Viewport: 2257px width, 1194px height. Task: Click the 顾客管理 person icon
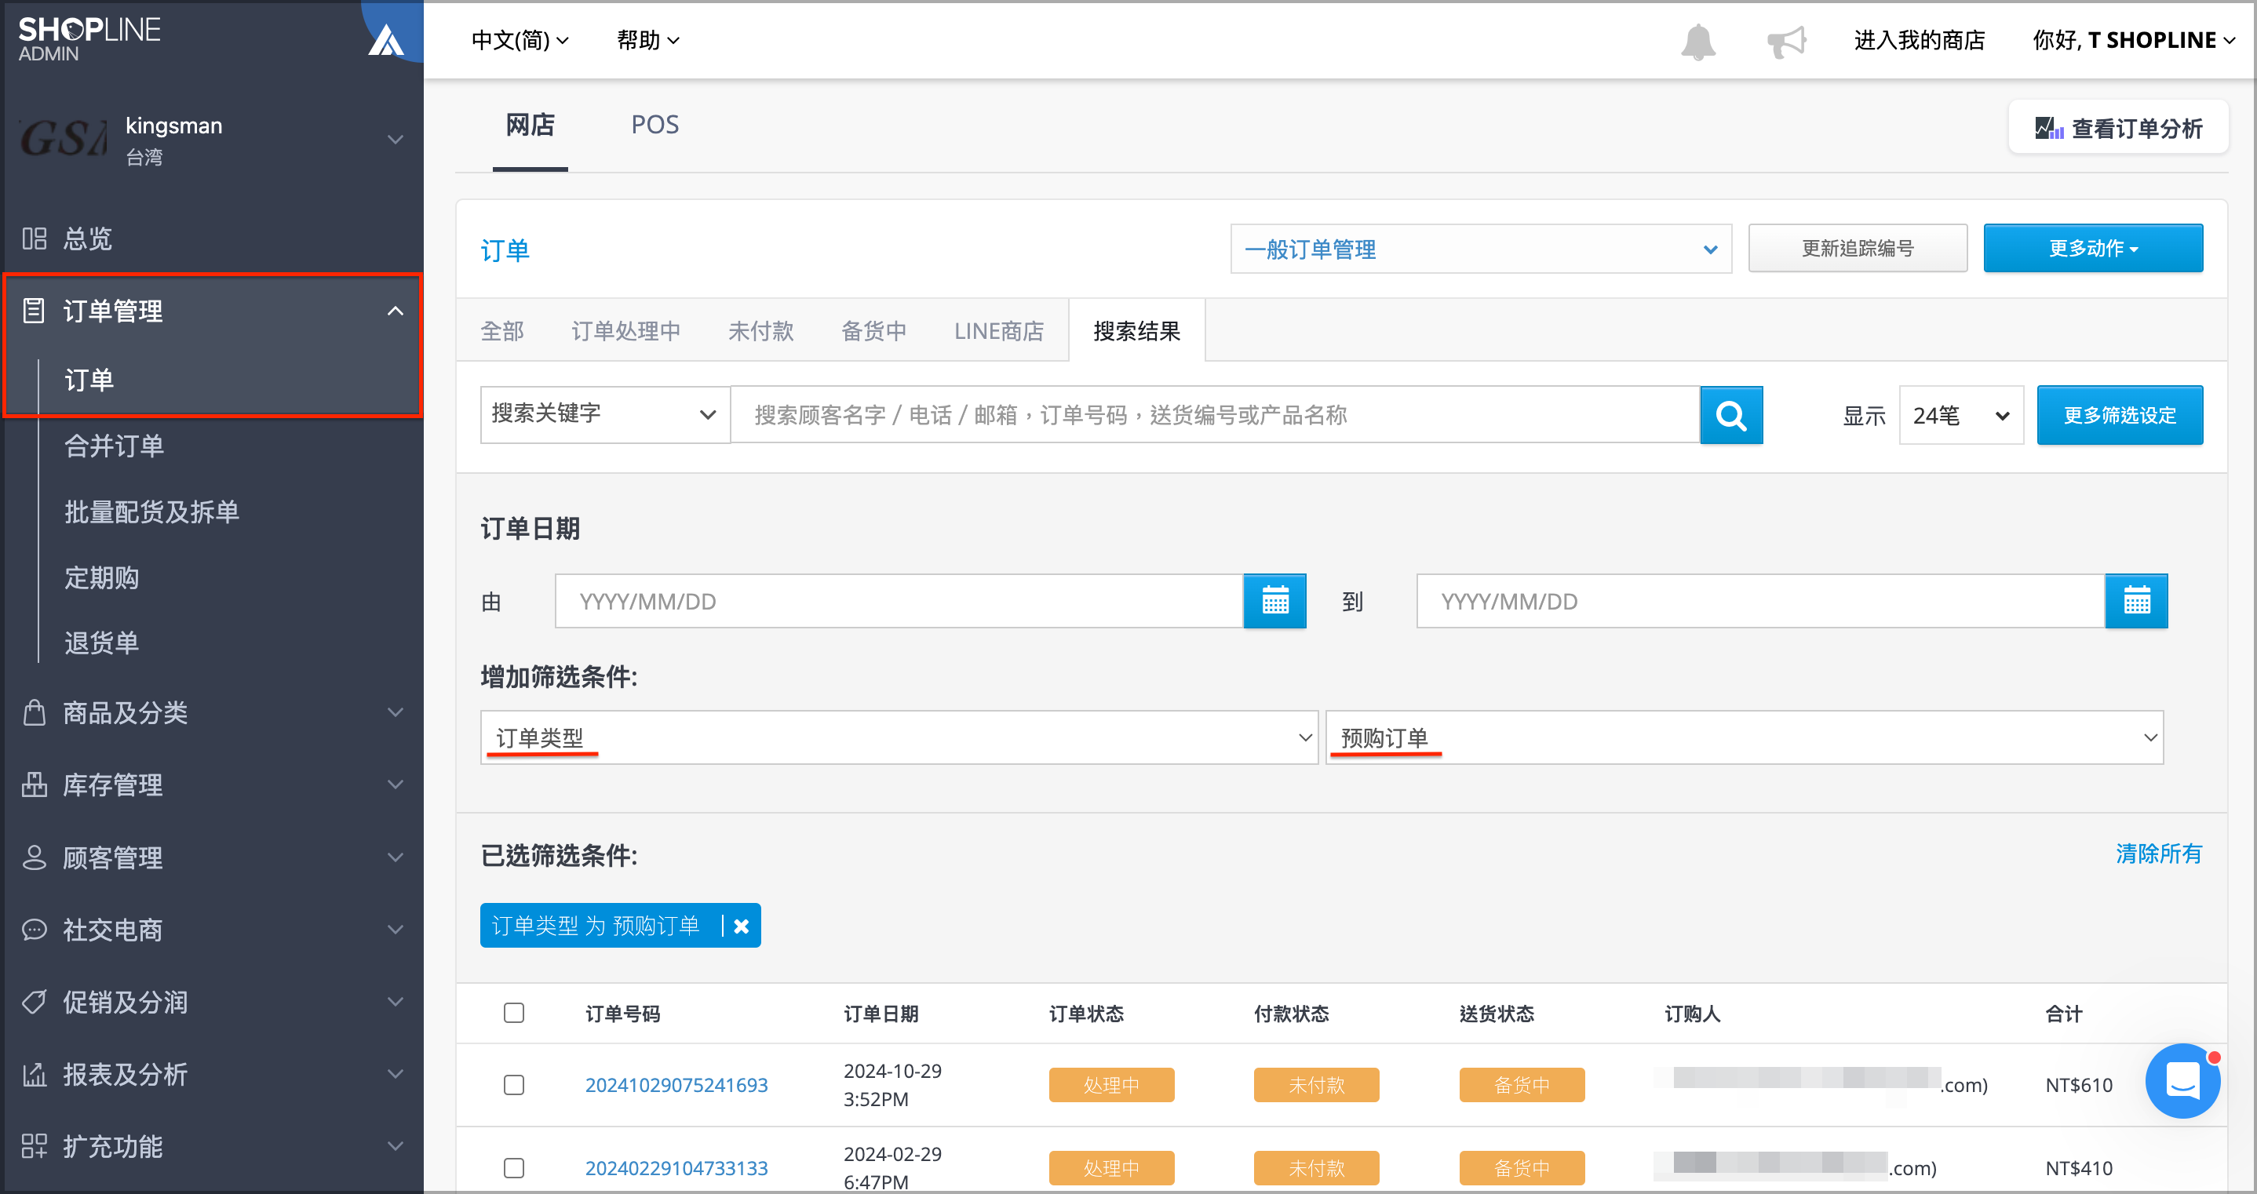(35, 857)
